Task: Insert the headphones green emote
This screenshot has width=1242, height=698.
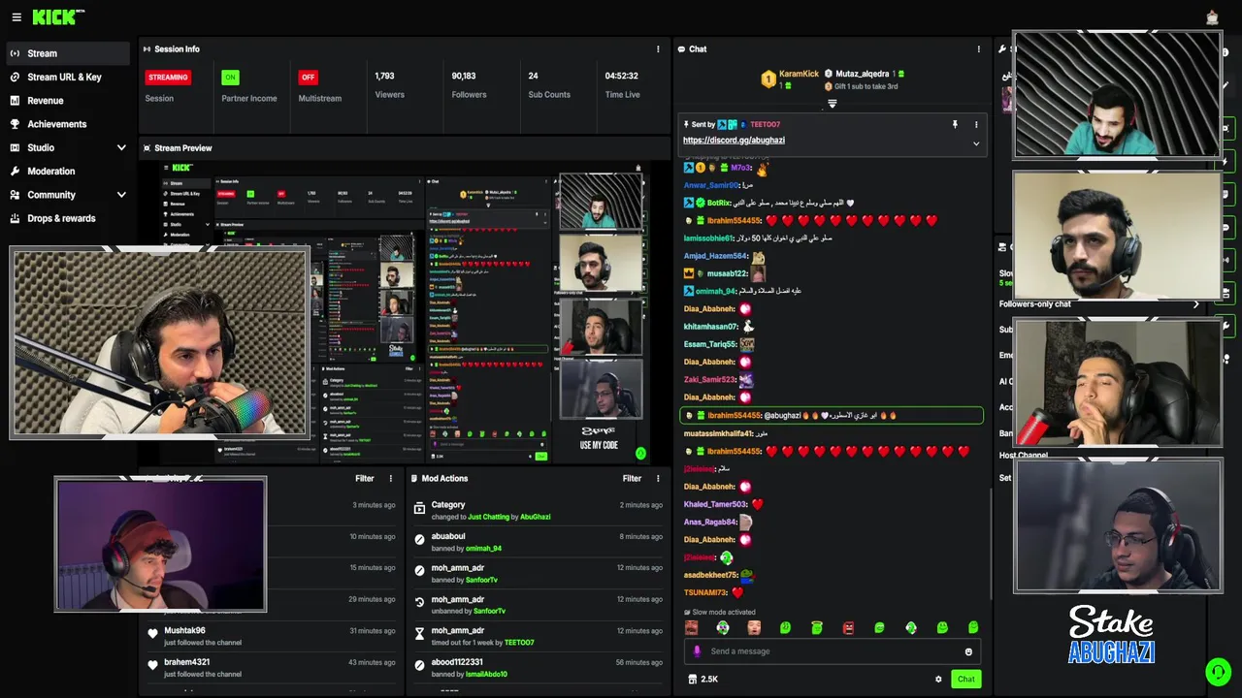Action: [723, 628]
